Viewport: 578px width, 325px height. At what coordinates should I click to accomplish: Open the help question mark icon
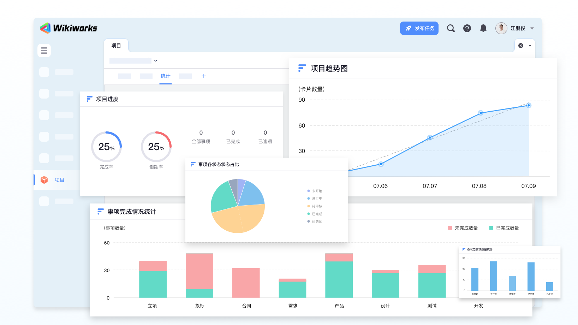click(467, 28)
